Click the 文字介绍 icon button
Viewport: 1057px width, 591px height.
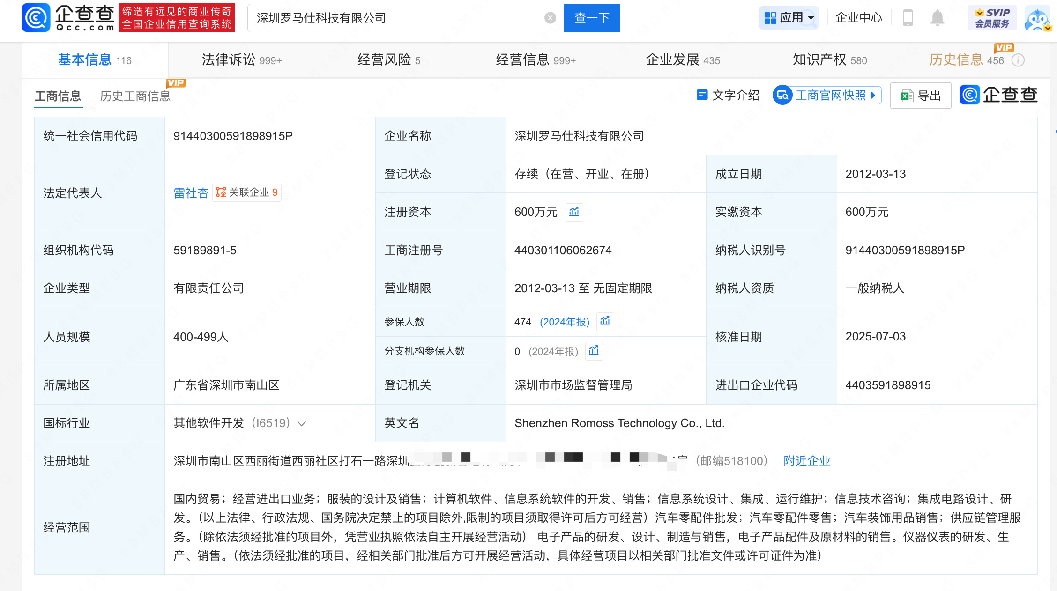pos(728,96)
